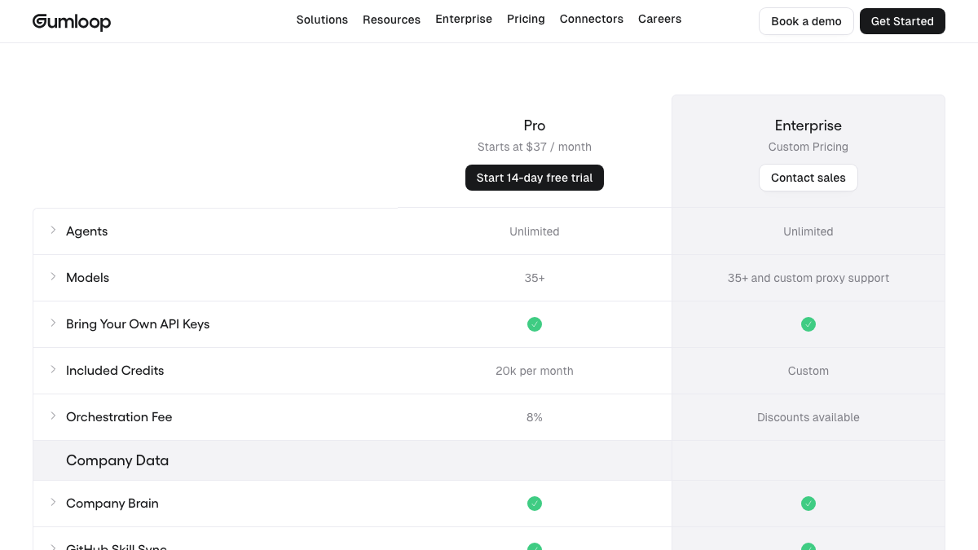Go to the Enterprise page
The height and width of the screenshot is (550, 978).
point(464,19)
